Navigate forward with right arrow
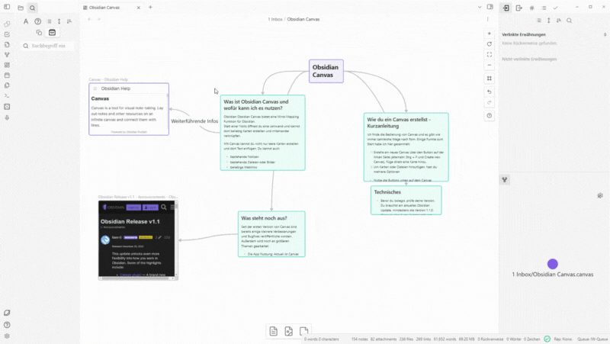The image size is (610, 344). [x=99, y=19]
